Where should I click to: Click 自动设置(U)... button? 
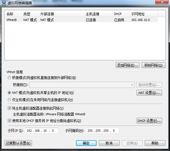coord(149,85)
